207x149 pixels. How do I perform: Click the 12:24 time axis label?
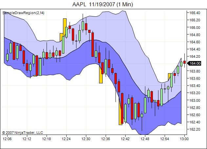pyautogui.click(x=66, y=139)
